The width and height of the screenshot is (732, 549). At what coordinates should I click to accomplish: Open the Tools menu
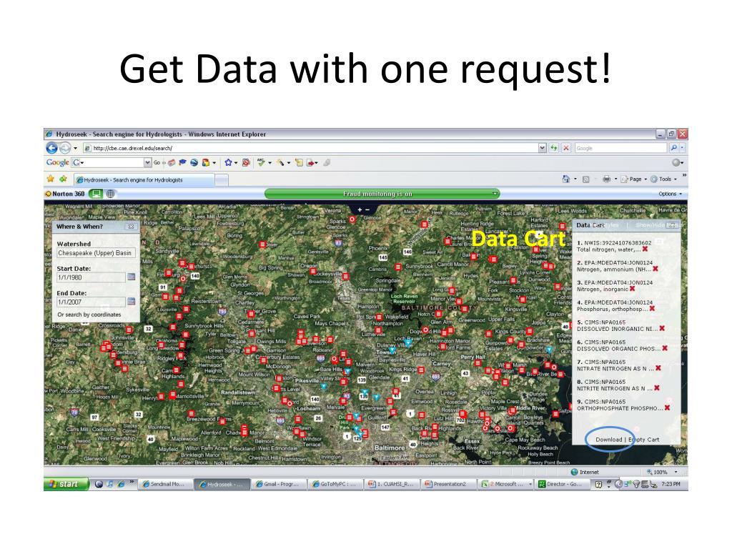663,179
